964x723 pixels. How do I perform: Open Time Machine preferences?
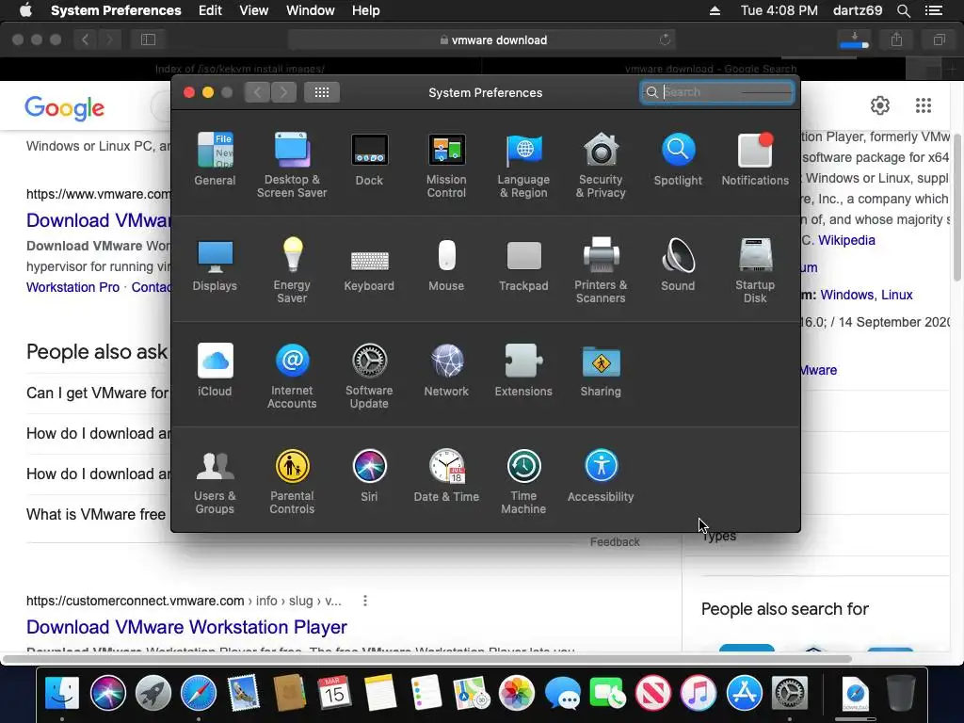523,482
